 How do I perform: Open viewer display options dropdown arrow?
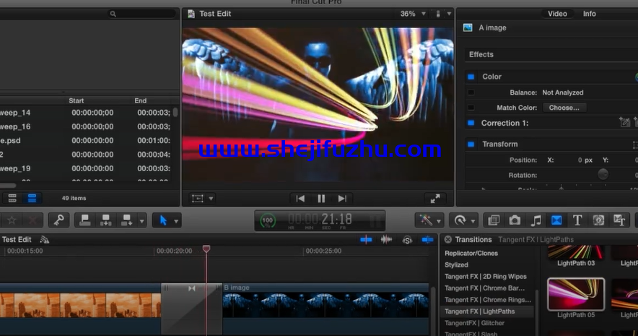(449, 14)
